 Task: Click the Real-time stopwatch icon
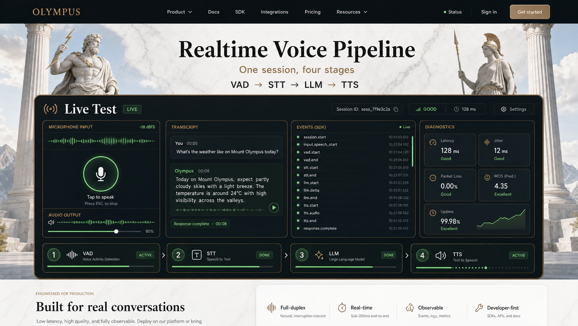[342, 307]
